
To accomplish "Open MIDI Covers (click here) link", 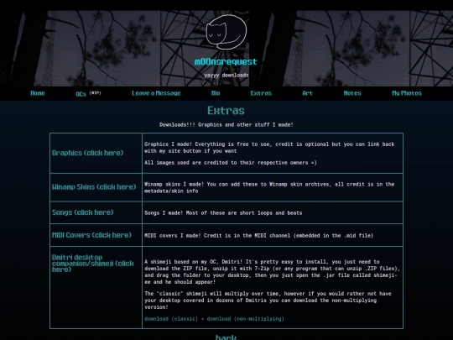I will coord(91,235).
